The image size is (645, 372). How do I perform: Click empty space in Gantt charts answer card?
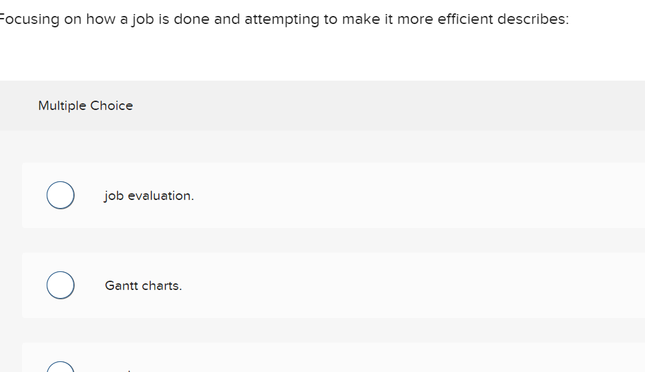click(x=400, y=285)
